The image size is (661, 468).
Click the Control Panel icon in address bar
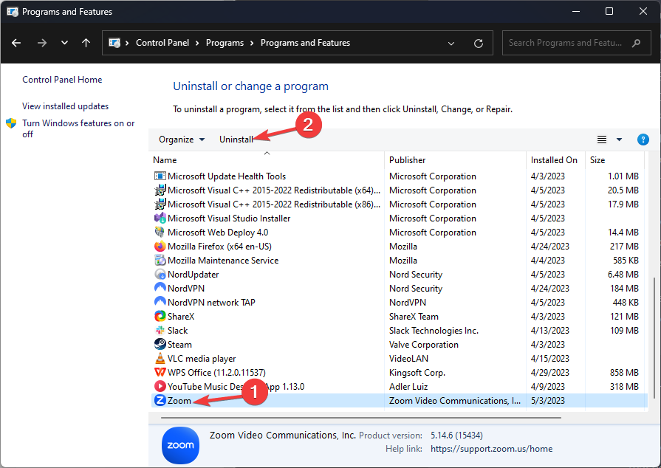[x=114, y=43]
